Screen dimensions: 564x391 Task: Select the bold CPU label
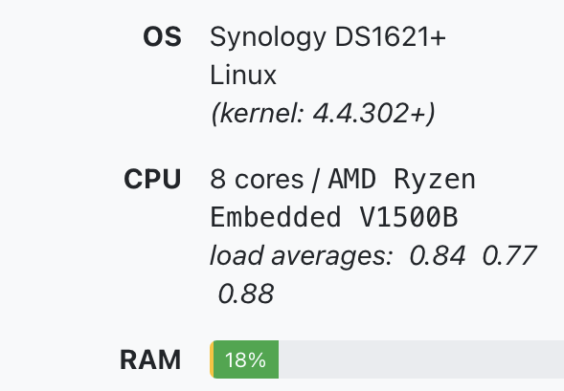click(152, 179)
